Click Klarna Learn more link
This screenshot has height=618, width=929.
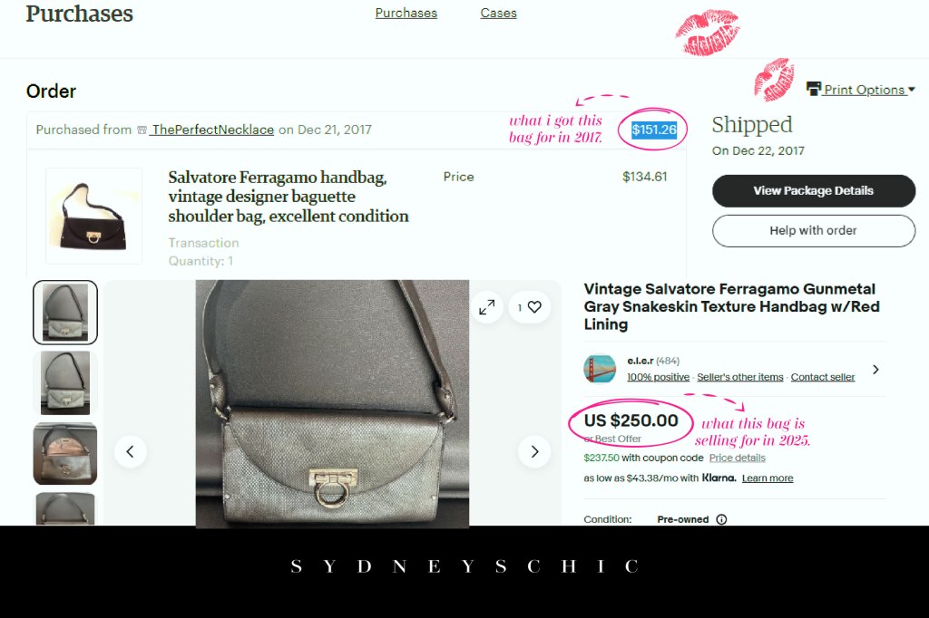click(x=768, y=478)
